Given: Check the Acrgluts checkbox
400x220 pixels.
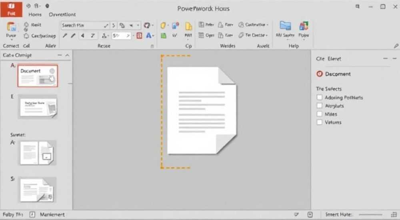Looking at the screenshot, I should tap(319, 106).
